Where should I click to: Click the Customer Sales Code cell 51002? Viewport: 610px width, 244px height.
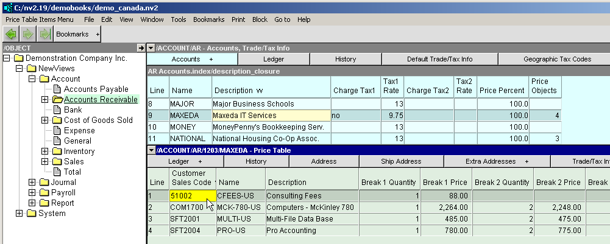click(192, 196)
